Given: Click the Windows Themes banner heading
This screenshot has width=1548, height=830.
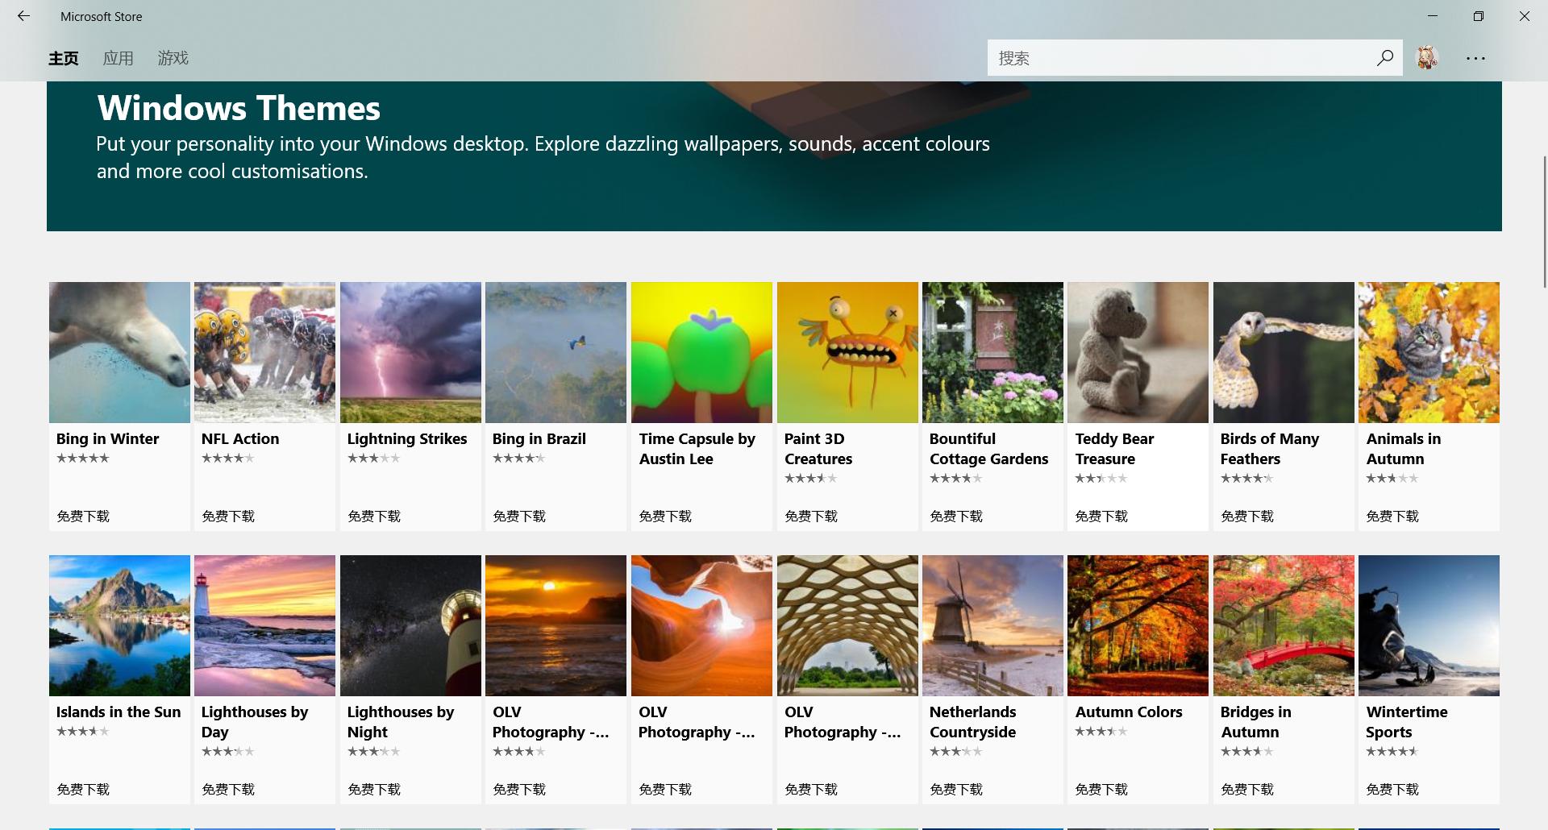Looking at the screenshot, I should coord(239,108).
